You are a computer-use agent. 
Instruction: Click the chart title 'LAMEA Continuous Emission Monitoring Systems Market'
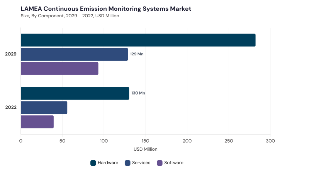pos(106,9)
